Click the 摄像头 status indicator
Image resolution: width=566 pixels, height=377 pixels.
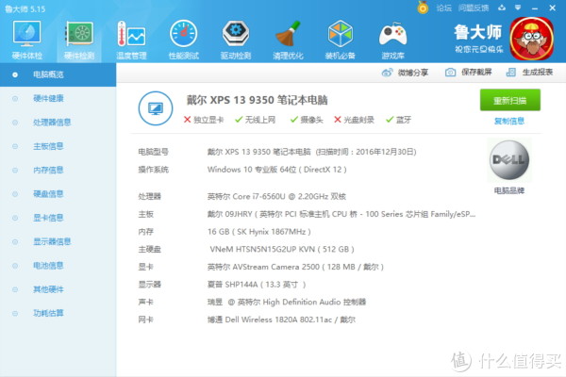coord(307,120)
